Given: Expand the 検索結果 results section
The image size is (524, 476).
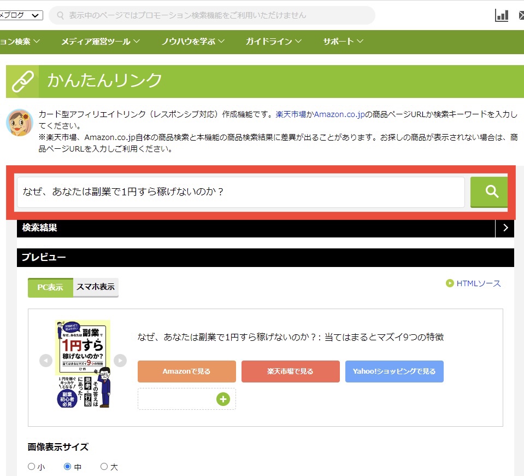Looking at the screenshot, I should pyautogui.click(x=505, y=228).
